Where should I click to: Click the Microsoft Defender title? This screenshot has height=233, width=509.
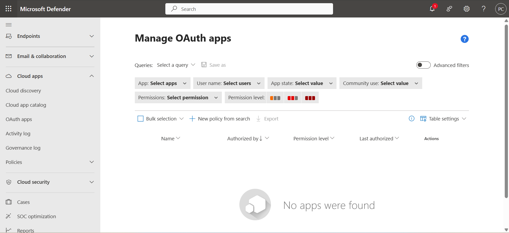pos(45,9)
